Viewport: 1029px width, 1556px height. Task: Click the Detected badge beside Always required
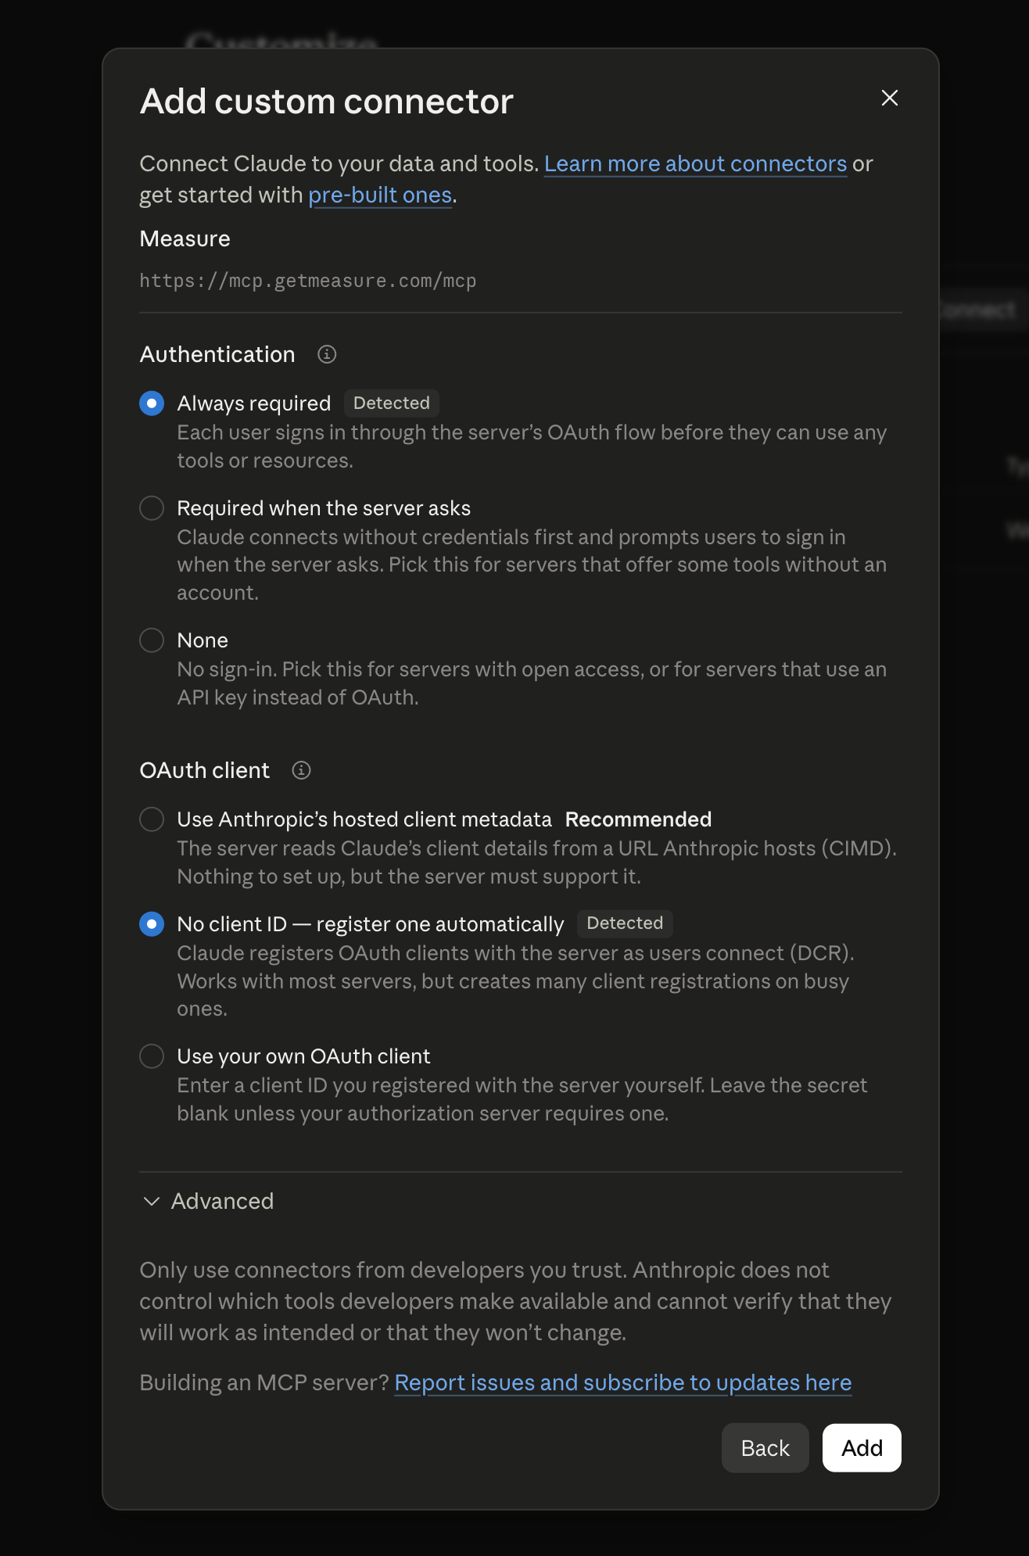392,403
